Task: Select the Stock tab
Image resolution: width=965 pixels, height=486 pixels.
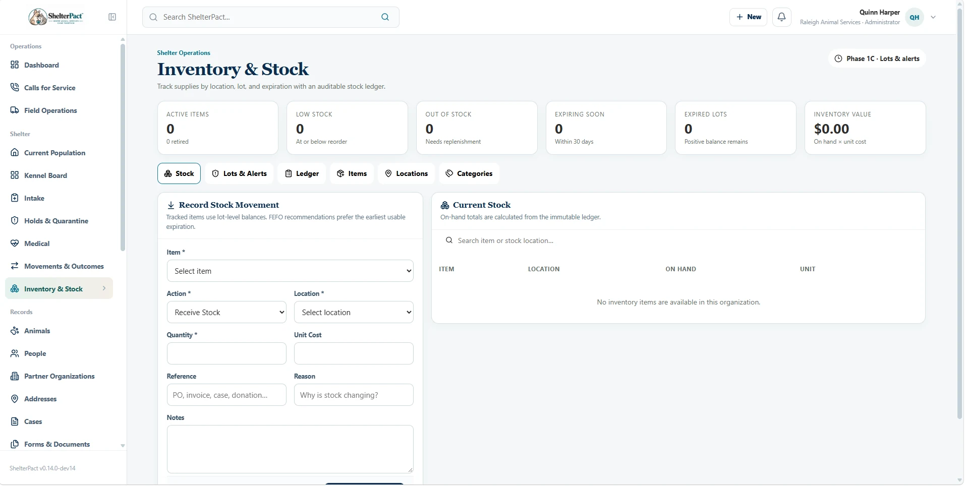Action: (x=179, y=173)
